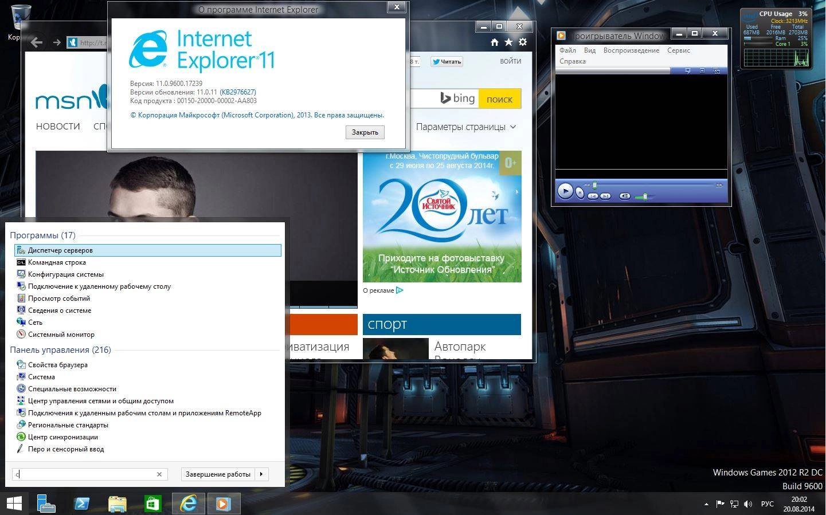Open the НОВОСТИ tab on MSN
The width and height of the screenshot is (826, 515).
tap(58, 127)
